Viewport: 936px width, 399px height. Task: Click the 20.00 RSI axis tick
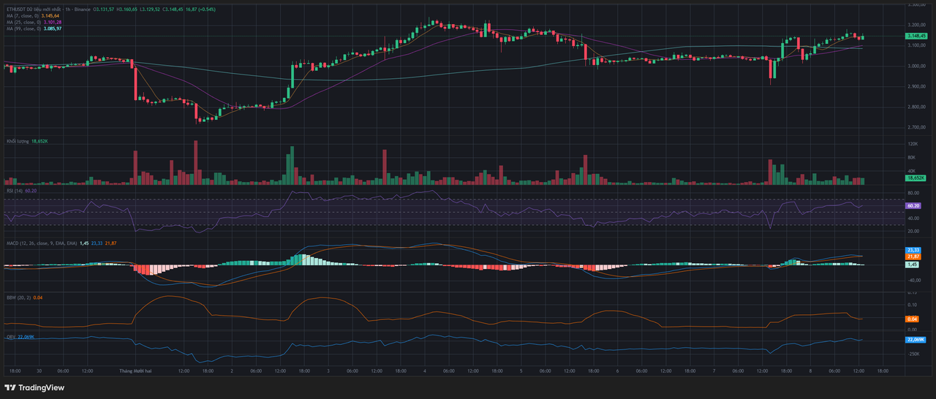913,231
